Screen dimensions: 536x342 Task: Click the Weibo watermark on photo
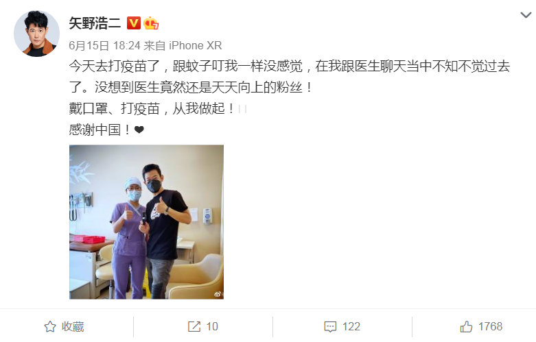[219, 294]
